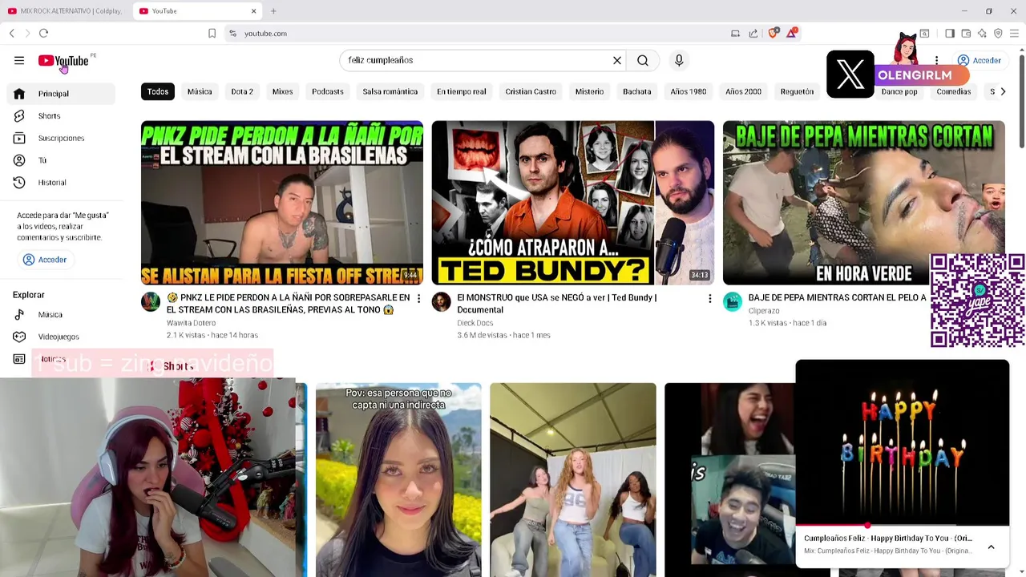Screen dimensions: 1026x577
Task: Open the Brave Rewards triangle icon
Action: coord(792,33)
